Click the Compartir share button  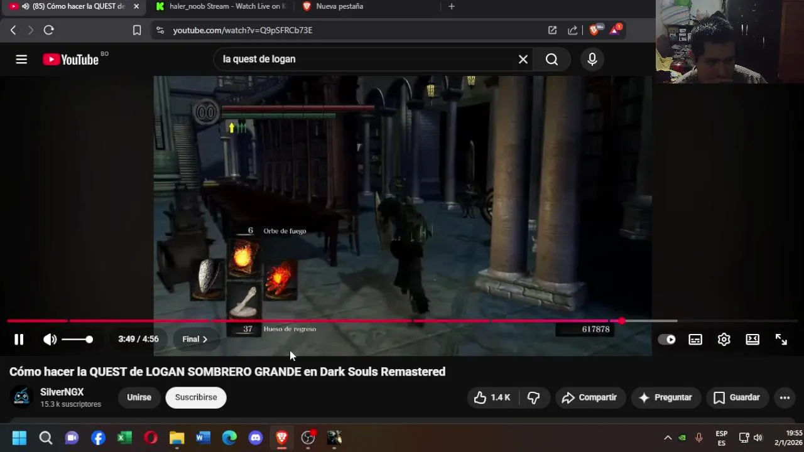coord(590,397)
